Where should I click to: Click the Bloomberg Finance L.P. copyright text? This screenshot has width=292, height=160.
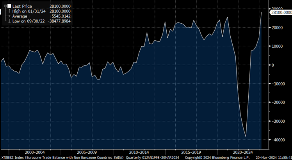coord(226,158)
